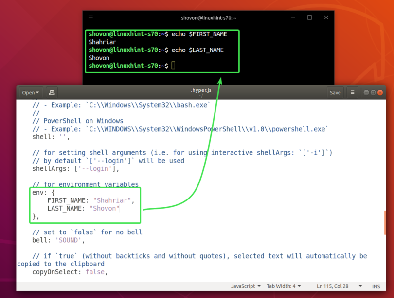Viewport: 394px width, 298px height.
Task: Close the Hyper terminal window
Action: point(326,17)
